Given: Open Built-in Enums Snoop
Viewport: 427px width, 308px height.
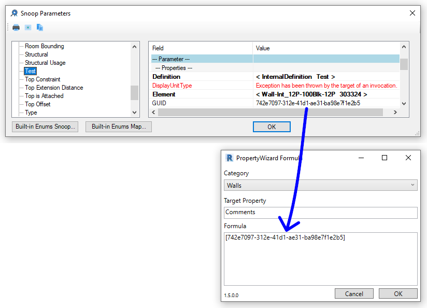Looking at the screenshot, I should pyautogui.click(x=45, y=127).
